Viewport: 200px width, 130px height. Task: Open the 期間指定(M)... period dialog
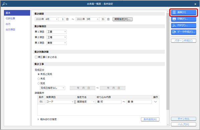click(x=122, y=19)
